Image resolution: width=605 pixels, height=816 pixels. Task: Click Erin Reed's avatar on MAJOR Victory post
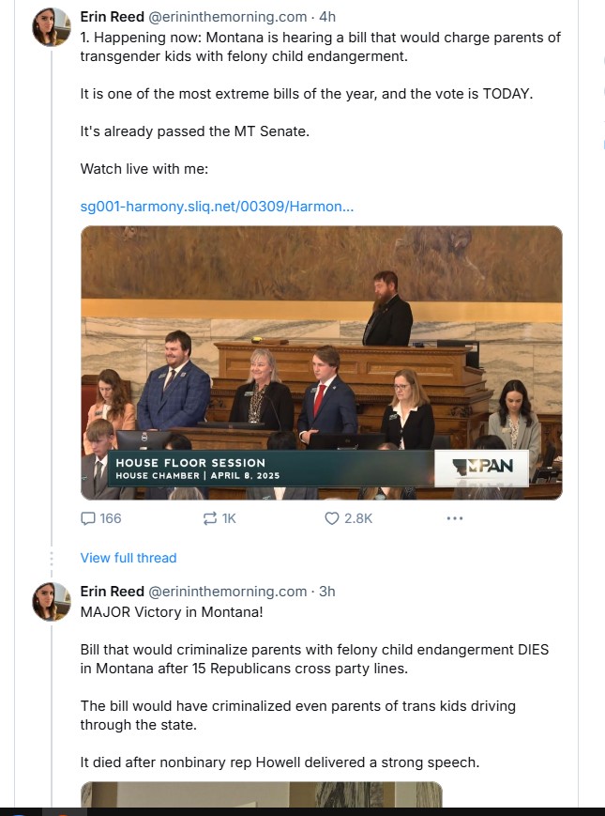pos(52,601)
